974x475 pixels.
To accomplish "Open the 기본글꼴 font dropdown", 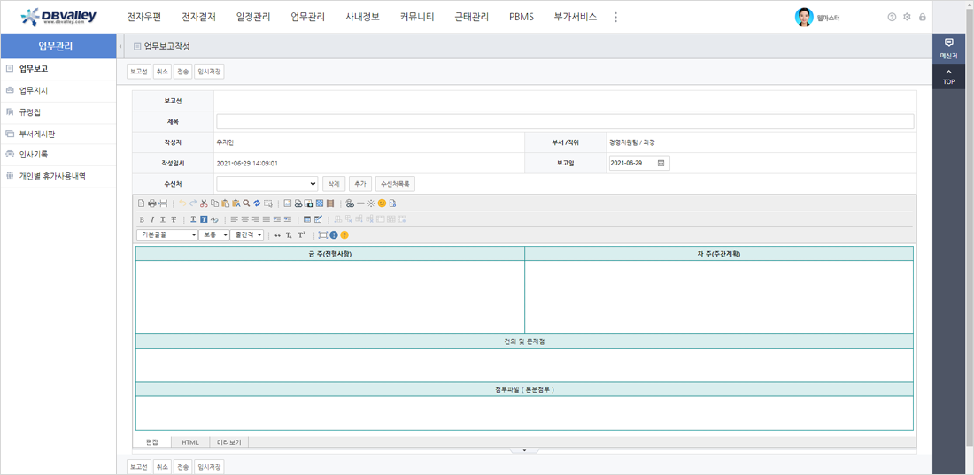I will click(x=167, y=235).
